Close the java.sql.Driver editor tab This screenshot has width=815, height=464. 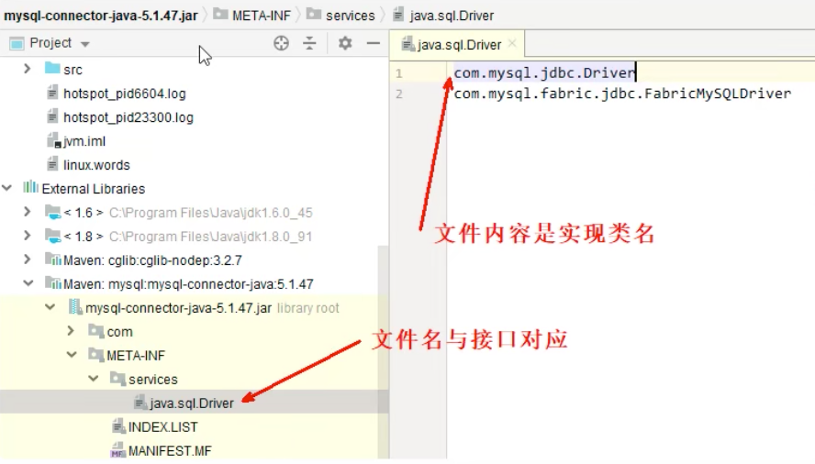click(512, 44)
